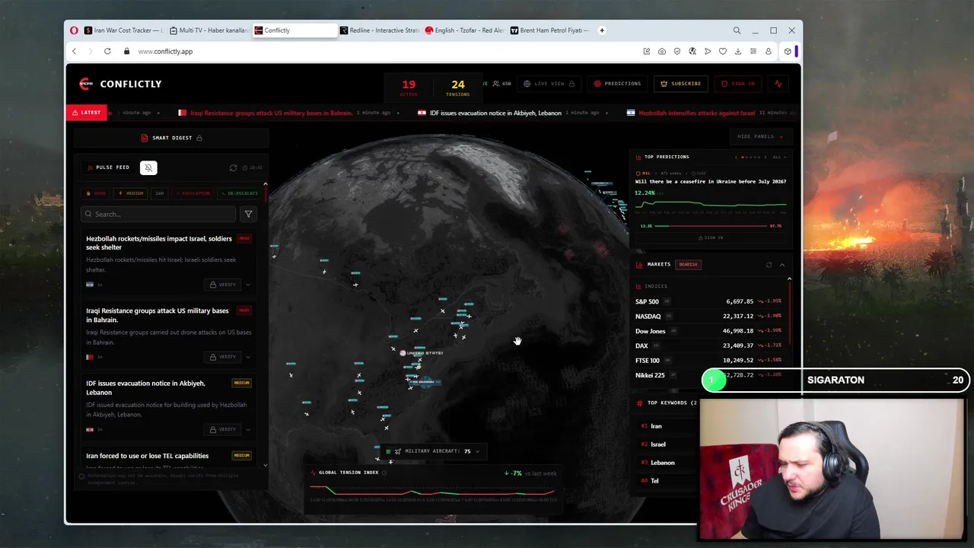
Task: Open the predictions ALL category dropdown
Action: (x=778, y=157)
